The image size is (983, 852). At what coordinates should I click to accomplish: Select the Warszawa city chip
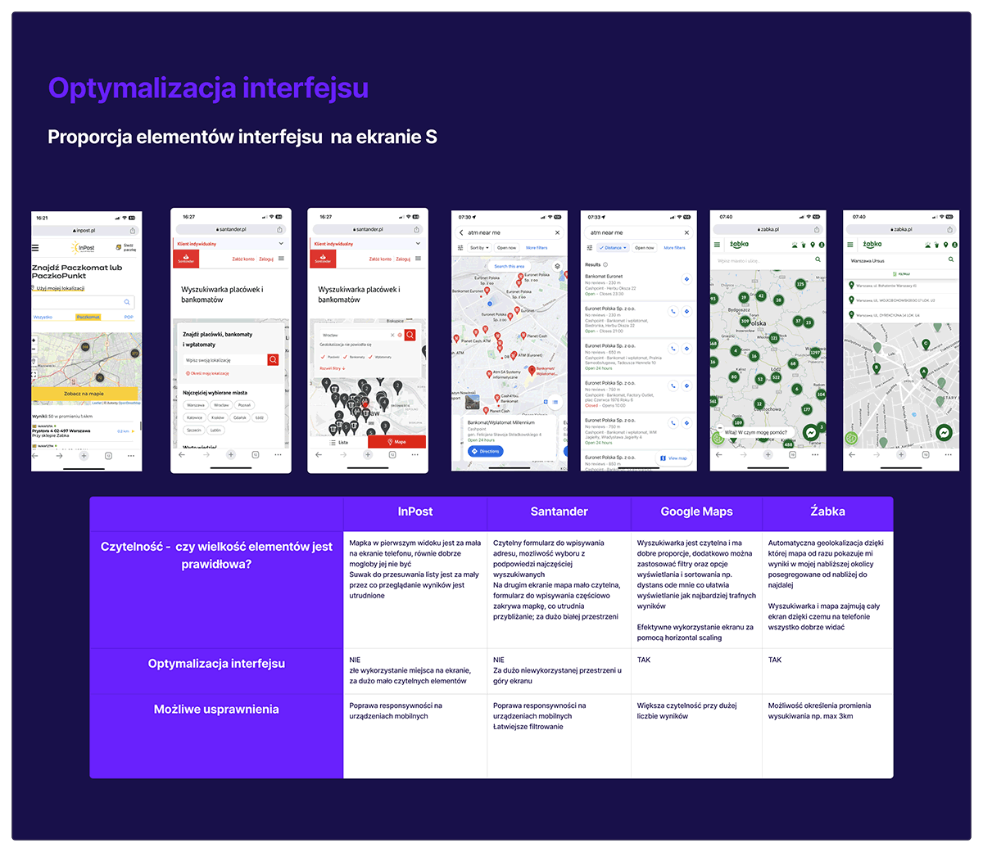click(x=196, y=405)
